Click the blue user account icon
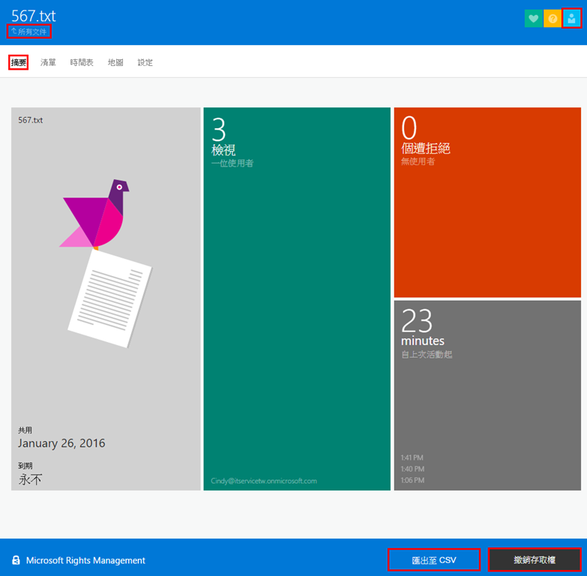 tap(571, 19)
